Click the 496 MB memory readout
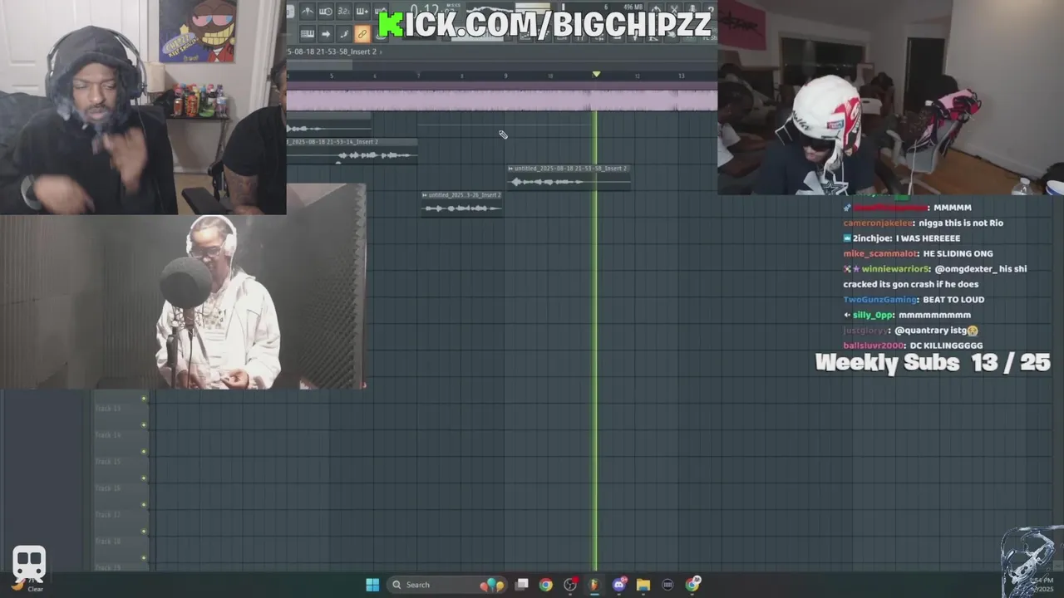 633,7
